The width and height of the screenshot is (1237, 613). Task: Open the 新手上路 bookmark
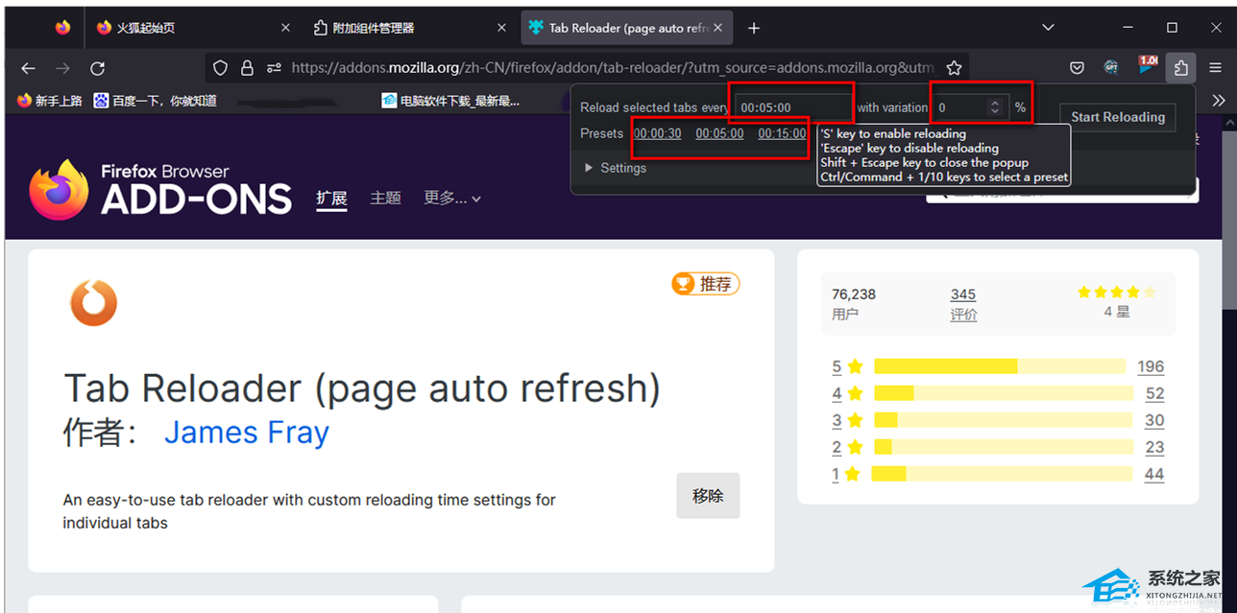(50, 100)
